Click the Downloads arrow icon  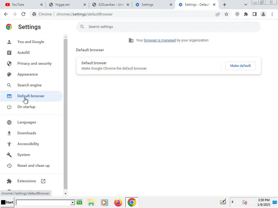click(x=9, y=133)
